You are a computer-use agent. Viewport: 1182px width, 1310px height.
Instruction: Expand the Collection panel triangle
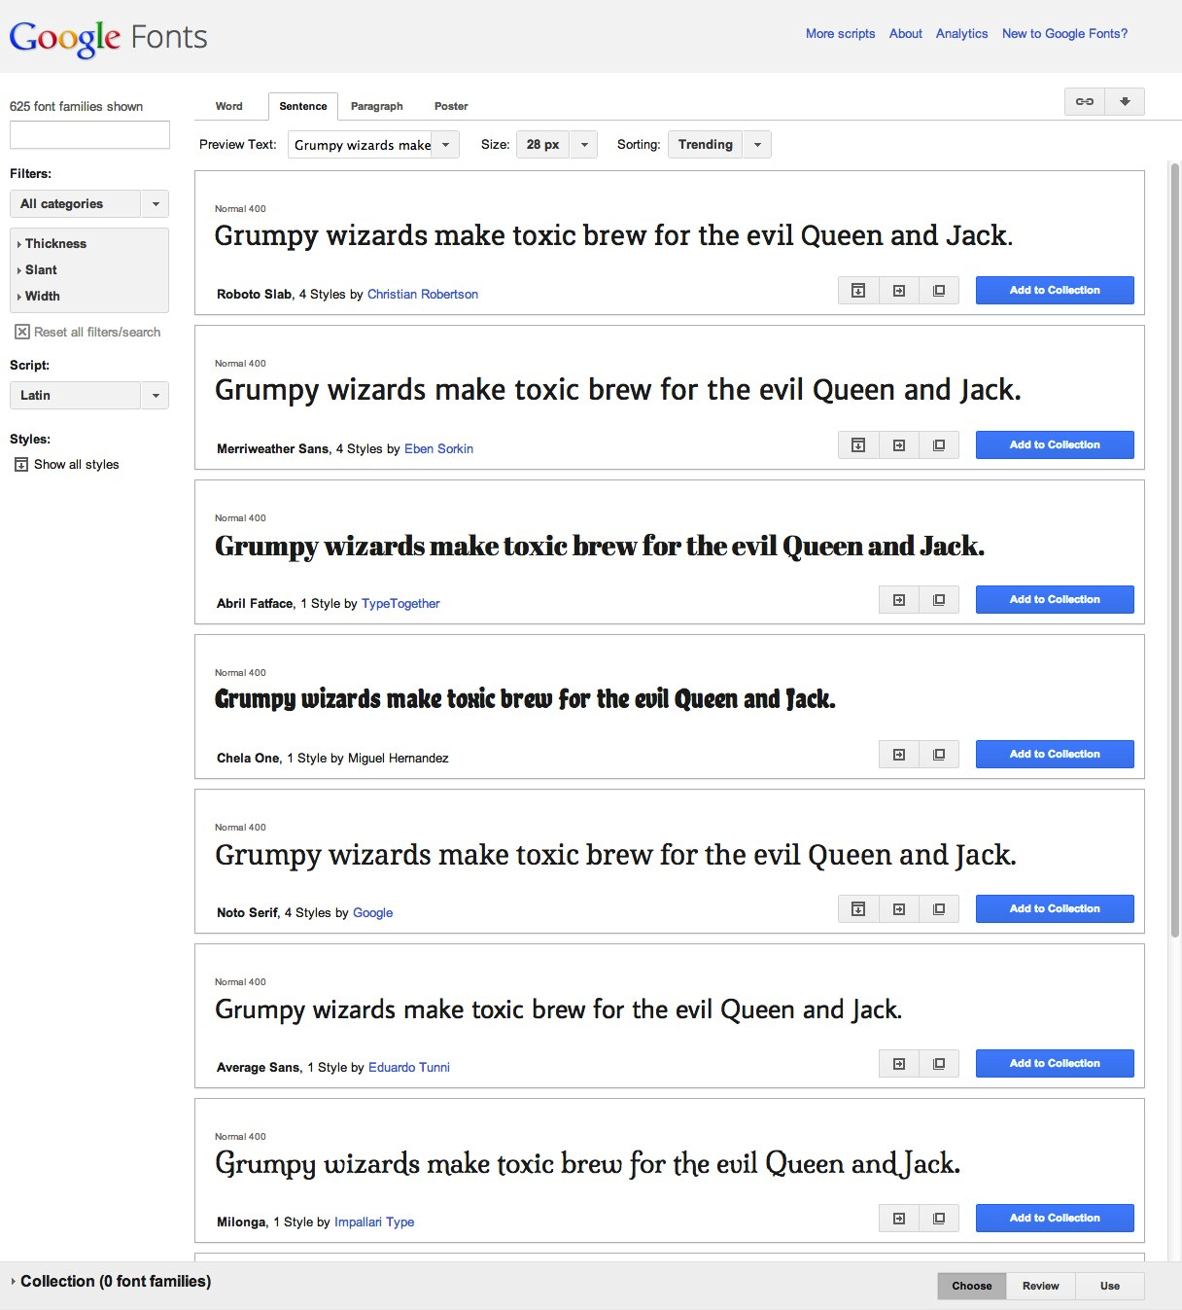click(14, 1281)
